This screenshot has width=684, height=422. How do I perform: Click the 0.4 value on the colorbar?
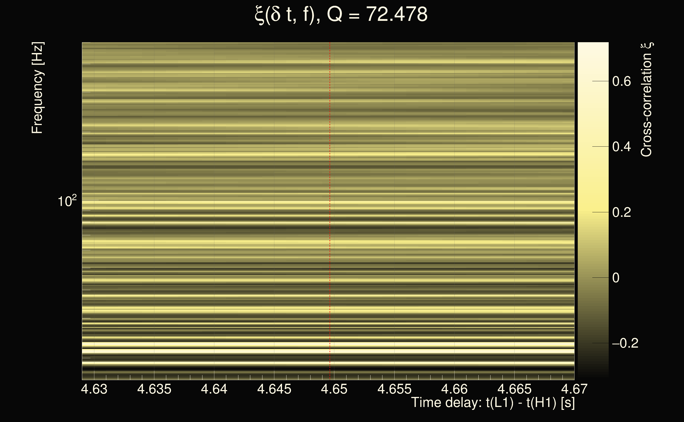tap(621, 147)
